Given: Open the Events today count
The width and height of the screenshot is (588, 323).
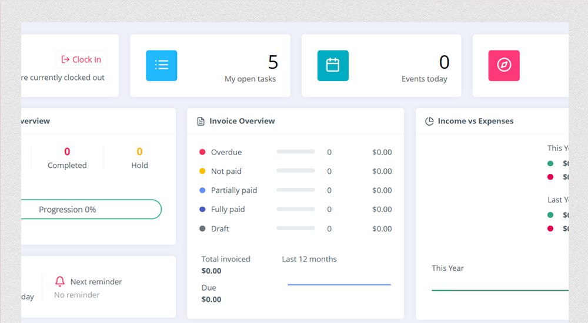Looking at the screenshot, I should [x=444, y=62].
